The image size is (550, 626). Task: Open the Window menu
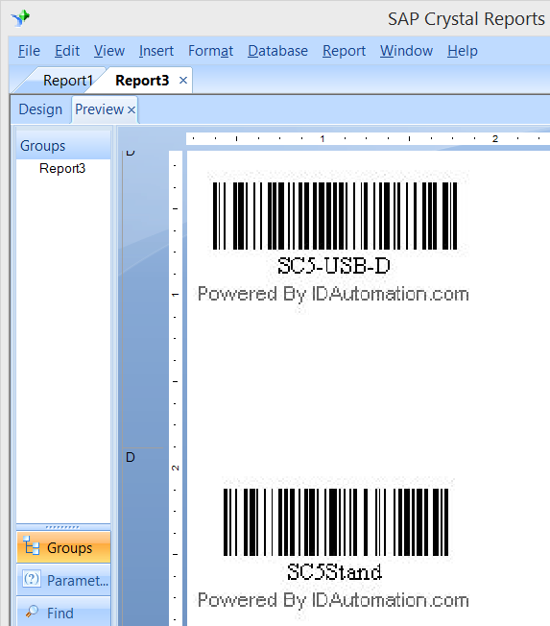(406, 51)
